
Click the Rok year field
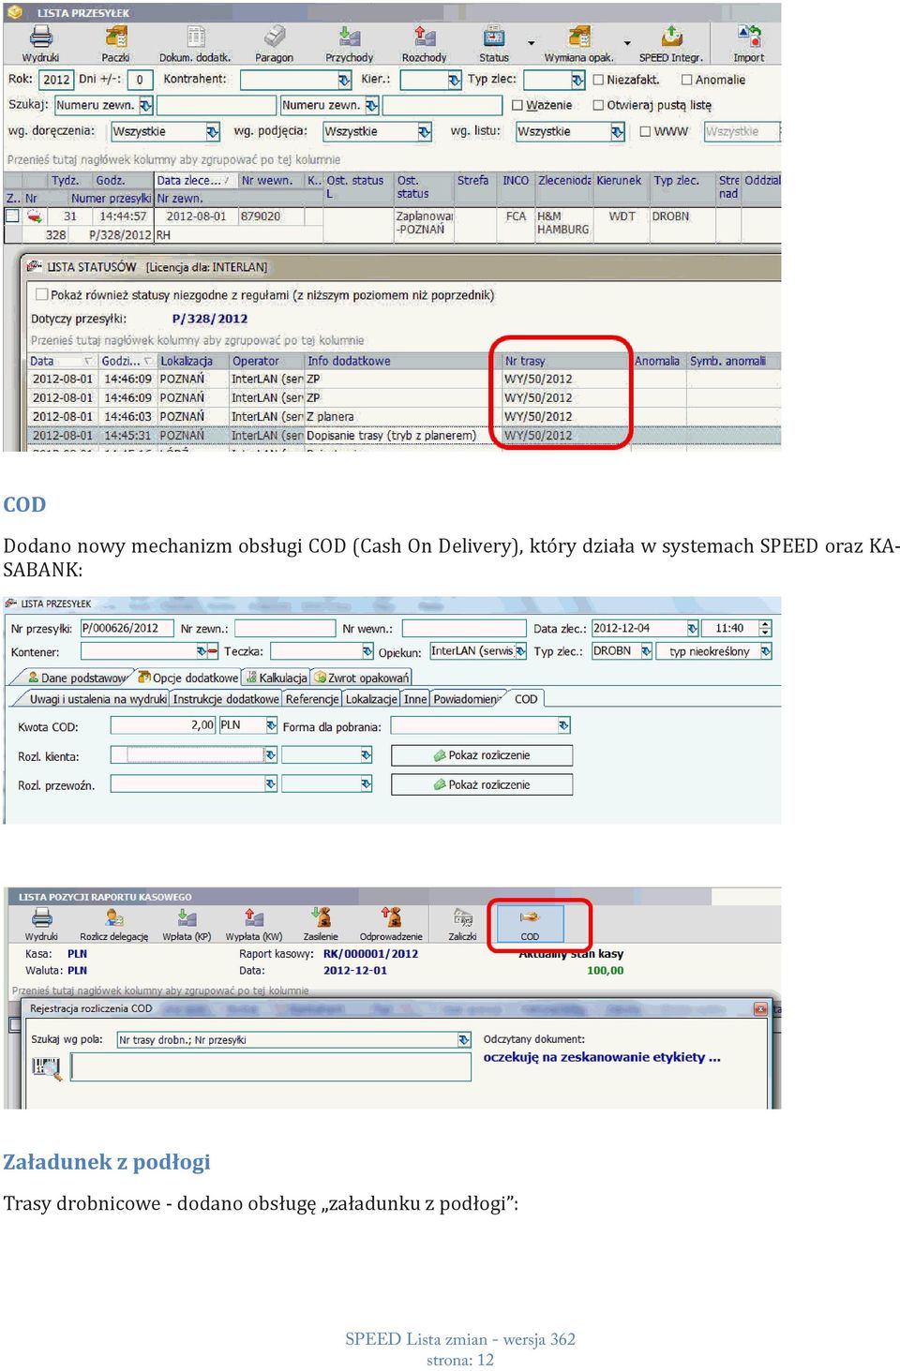(x=56, y=81)
